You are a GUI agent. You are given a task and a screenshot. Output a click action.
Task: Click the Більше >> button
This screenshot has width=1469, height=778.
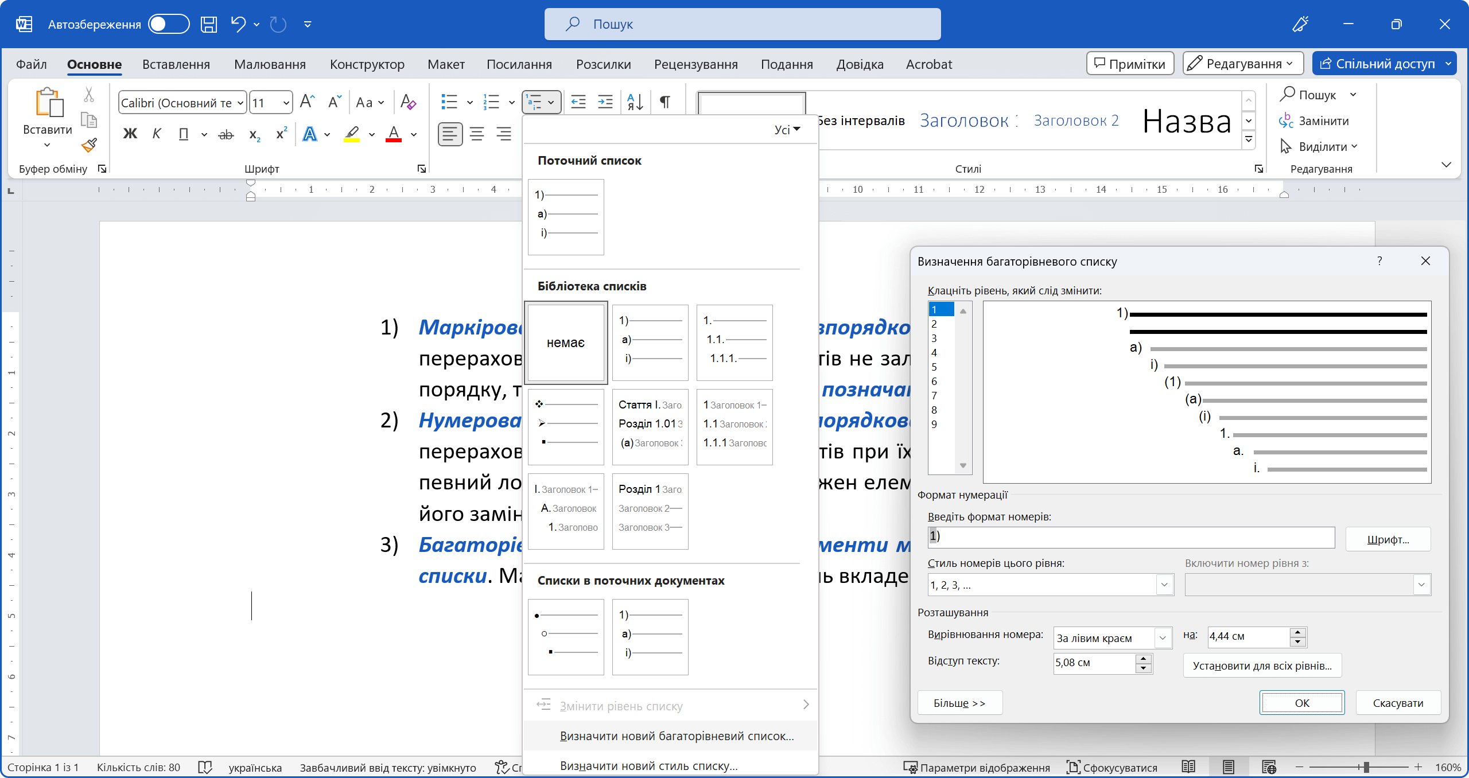click(x=959, y=703)
